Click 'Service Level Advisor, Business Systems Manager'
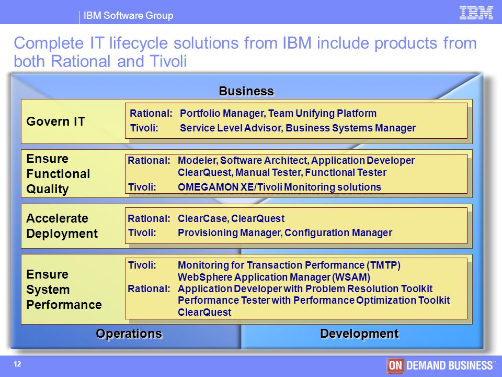This screenshot has height=377, width=502. (x=298, y=128)
